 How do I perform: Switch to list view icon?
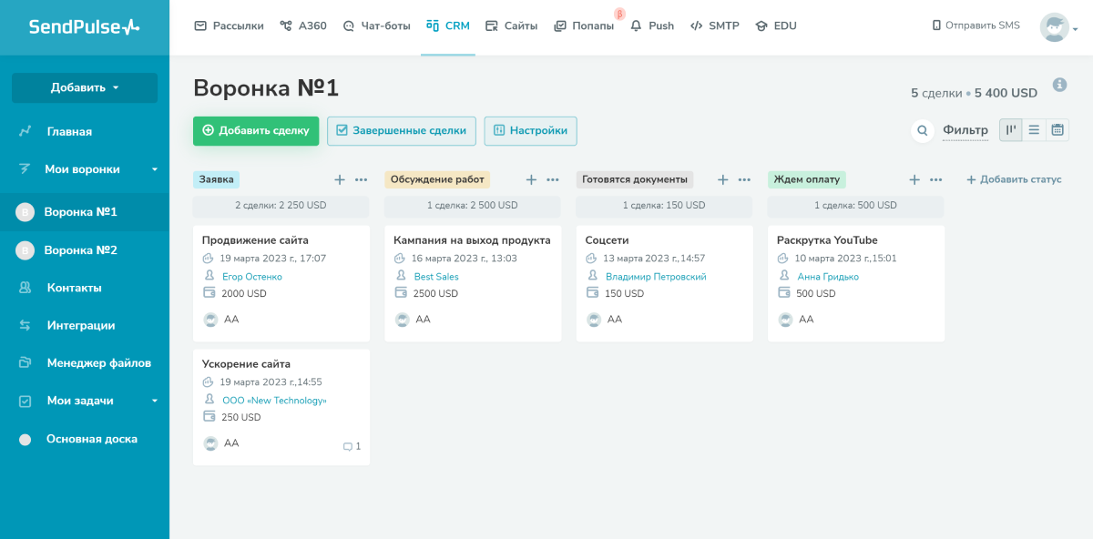pos(1034,130)
